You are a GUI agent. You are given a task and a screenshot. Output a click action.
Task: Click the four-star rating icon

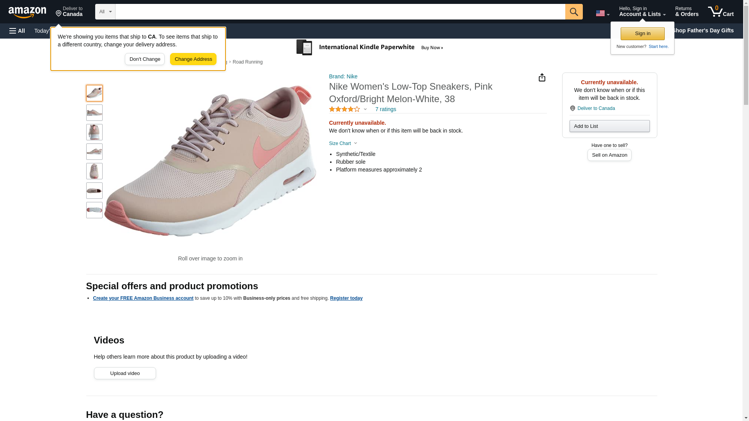[x=344, y=109]
